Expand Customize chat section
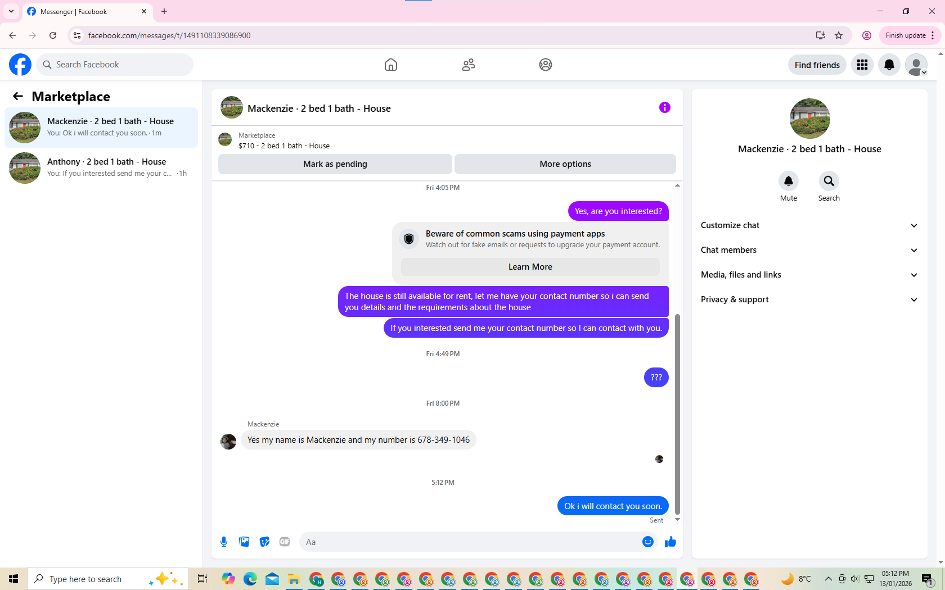Screen dimensions: 945x590 point(809,225)
